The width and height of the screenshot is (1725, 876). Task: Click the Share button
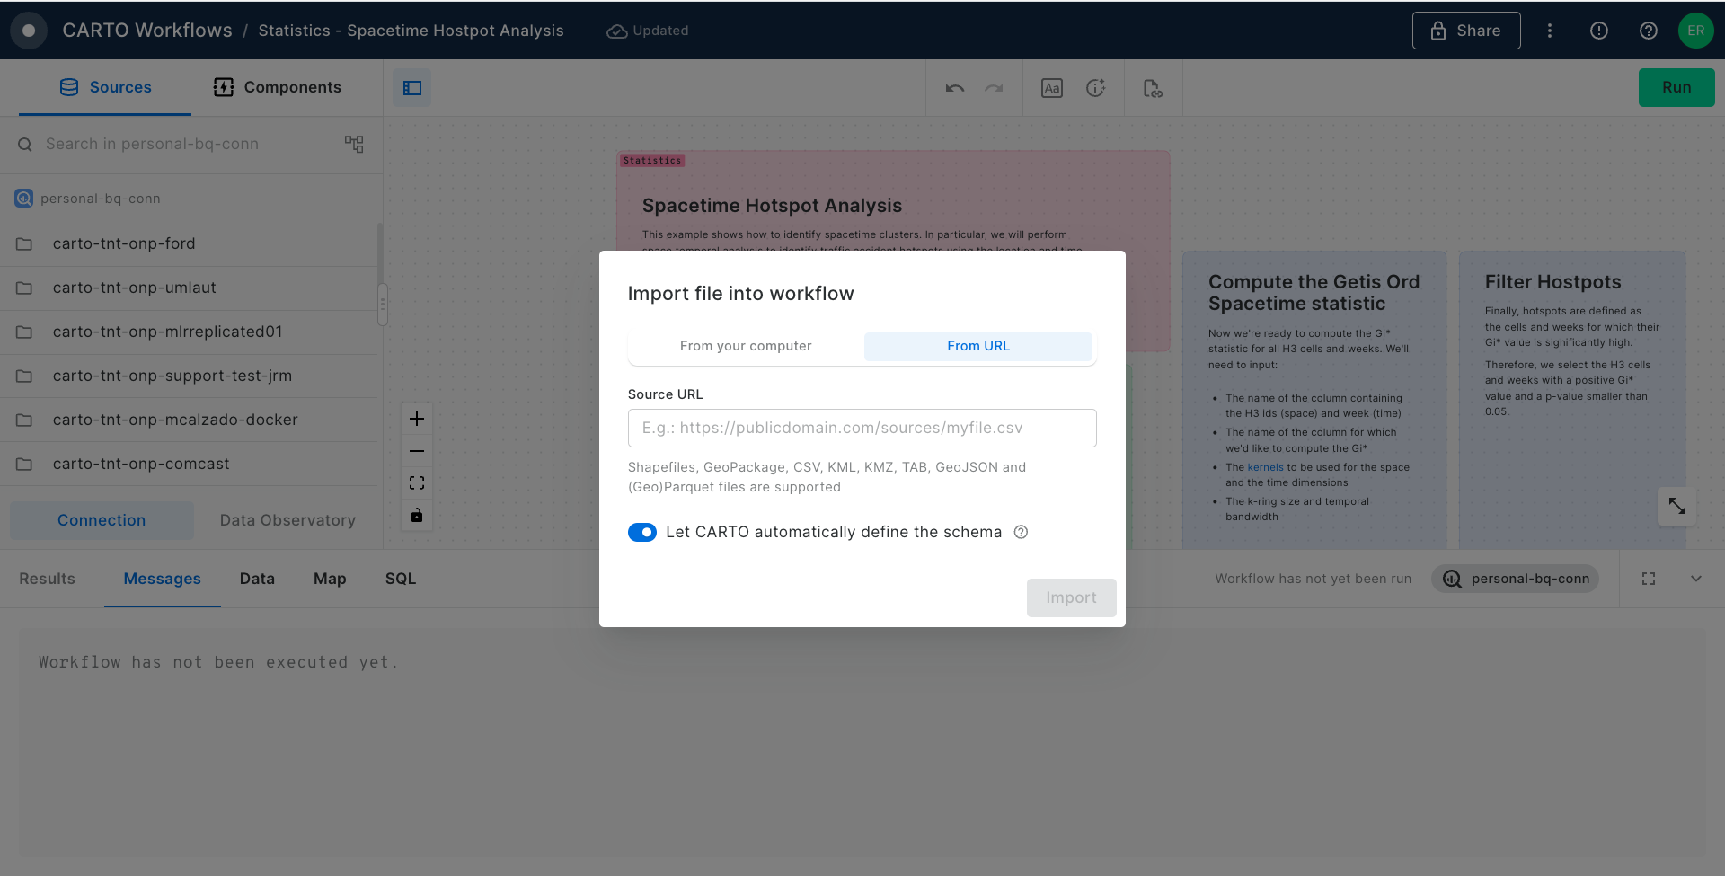click(1465, 31)
